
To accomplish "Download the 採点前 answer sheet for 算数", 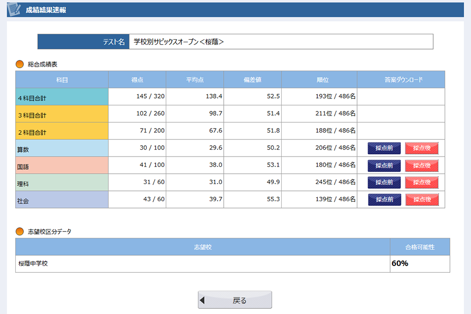I will click(383, 147).
